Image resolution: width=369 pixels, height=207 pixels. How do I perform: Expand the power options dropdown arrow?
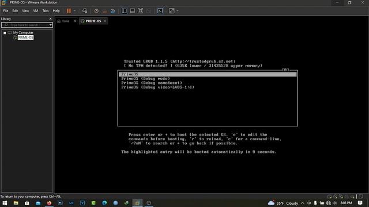pos(74,11)
